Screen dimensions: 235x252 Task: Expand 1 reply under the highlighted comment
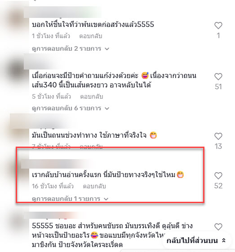70,199
